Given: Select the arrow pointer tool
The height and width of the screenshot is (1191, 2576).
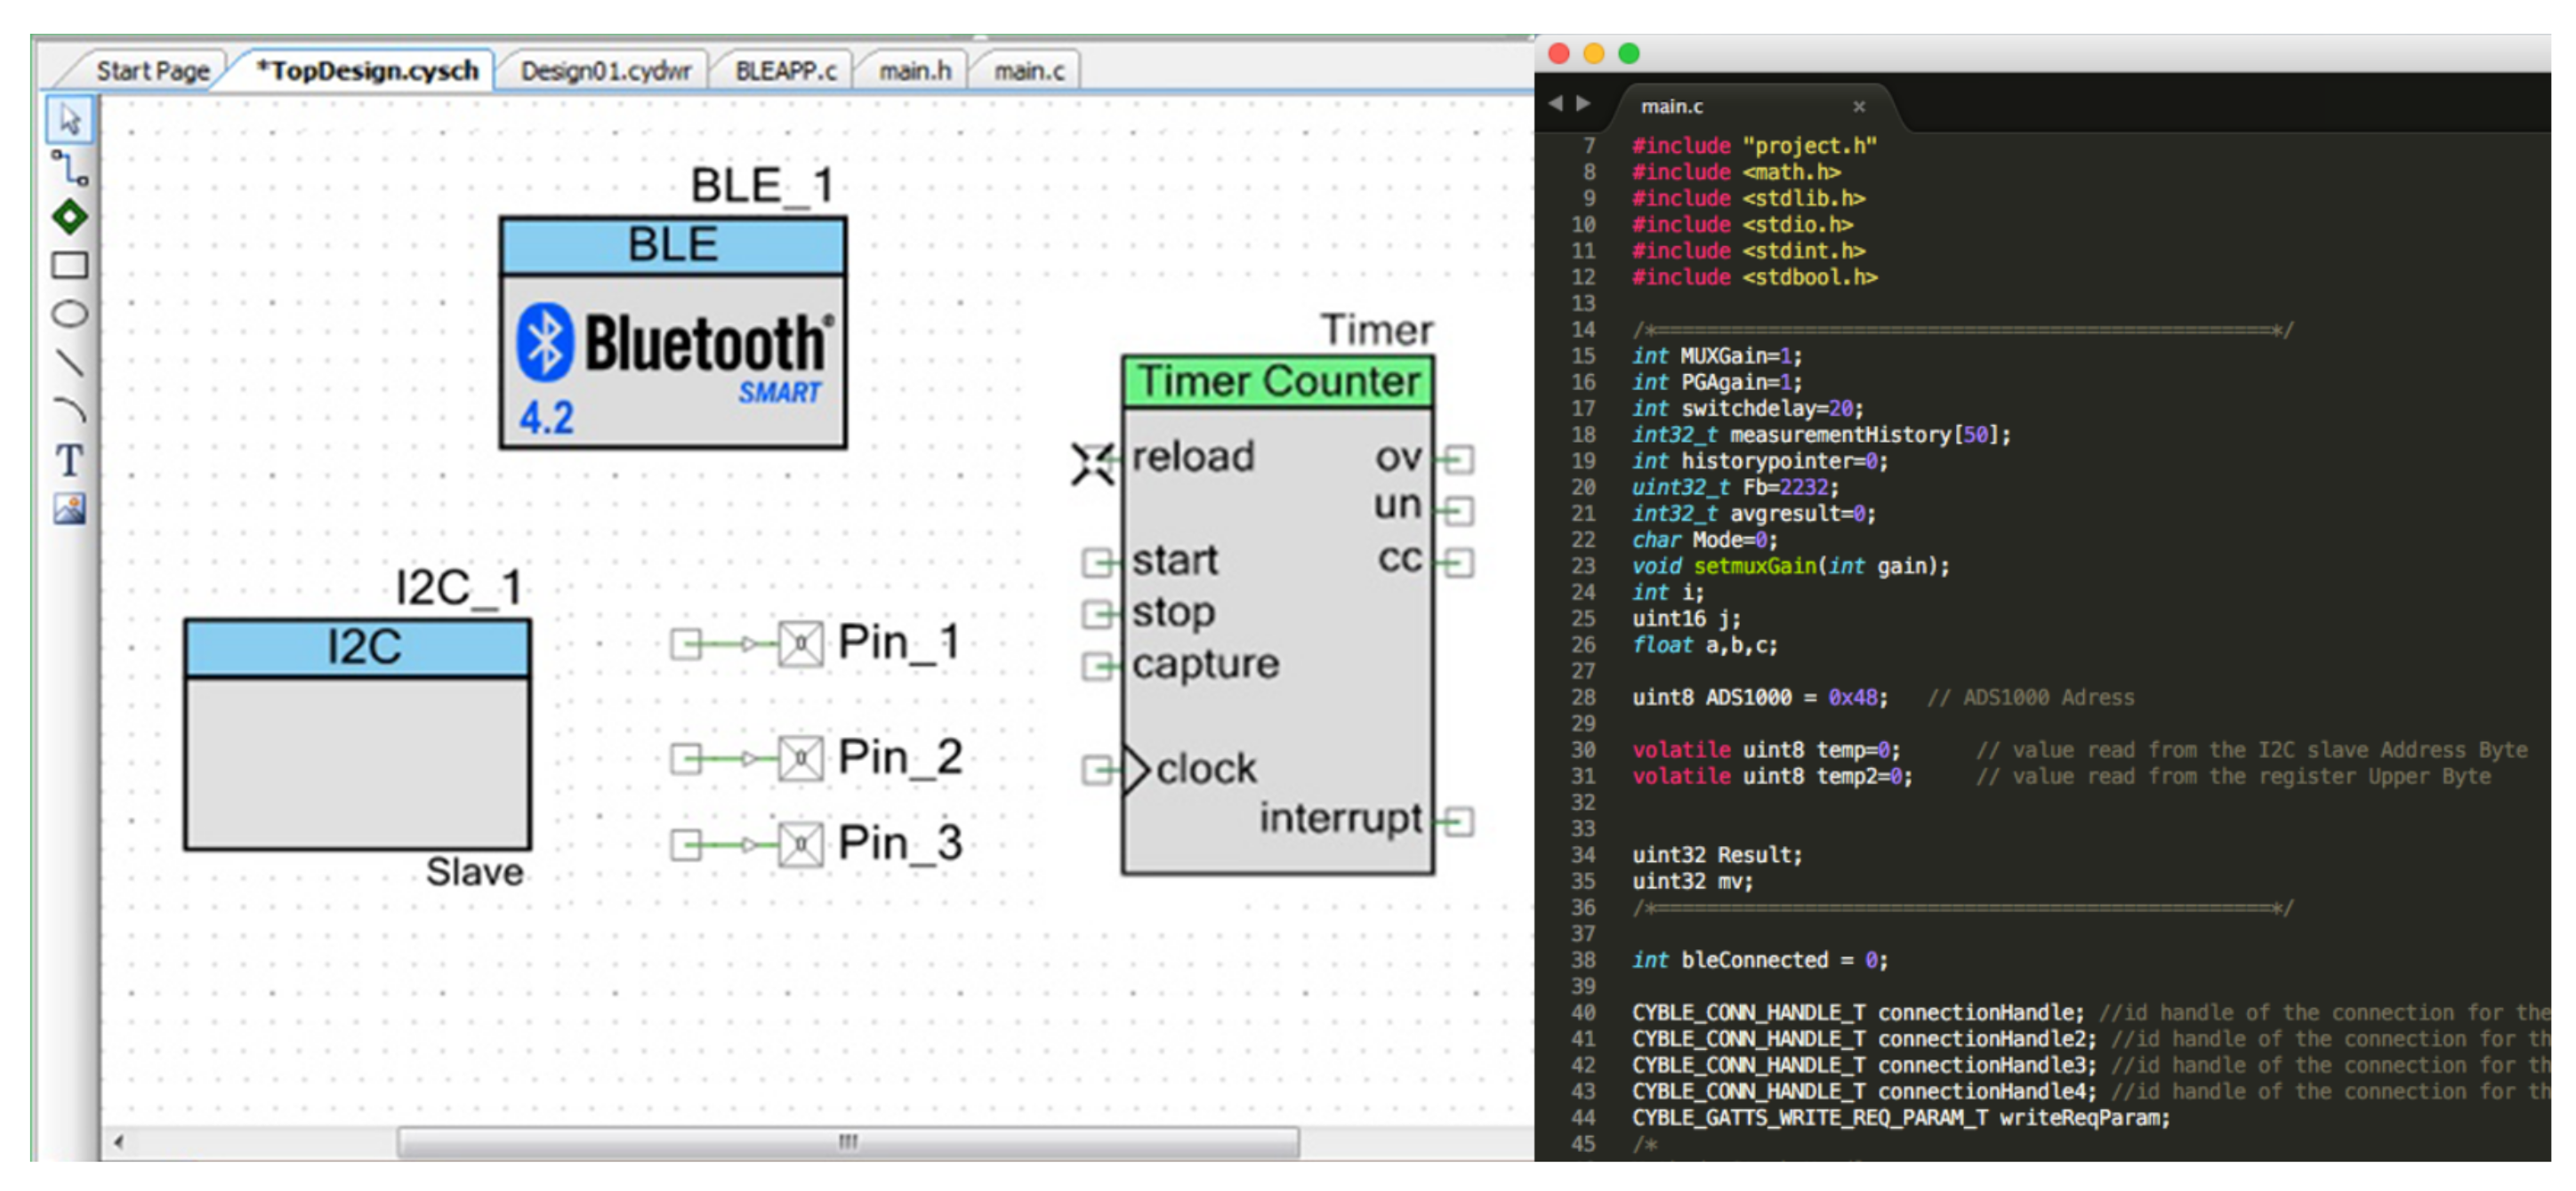Looking at the screenshot, I should tap(69, 120).
